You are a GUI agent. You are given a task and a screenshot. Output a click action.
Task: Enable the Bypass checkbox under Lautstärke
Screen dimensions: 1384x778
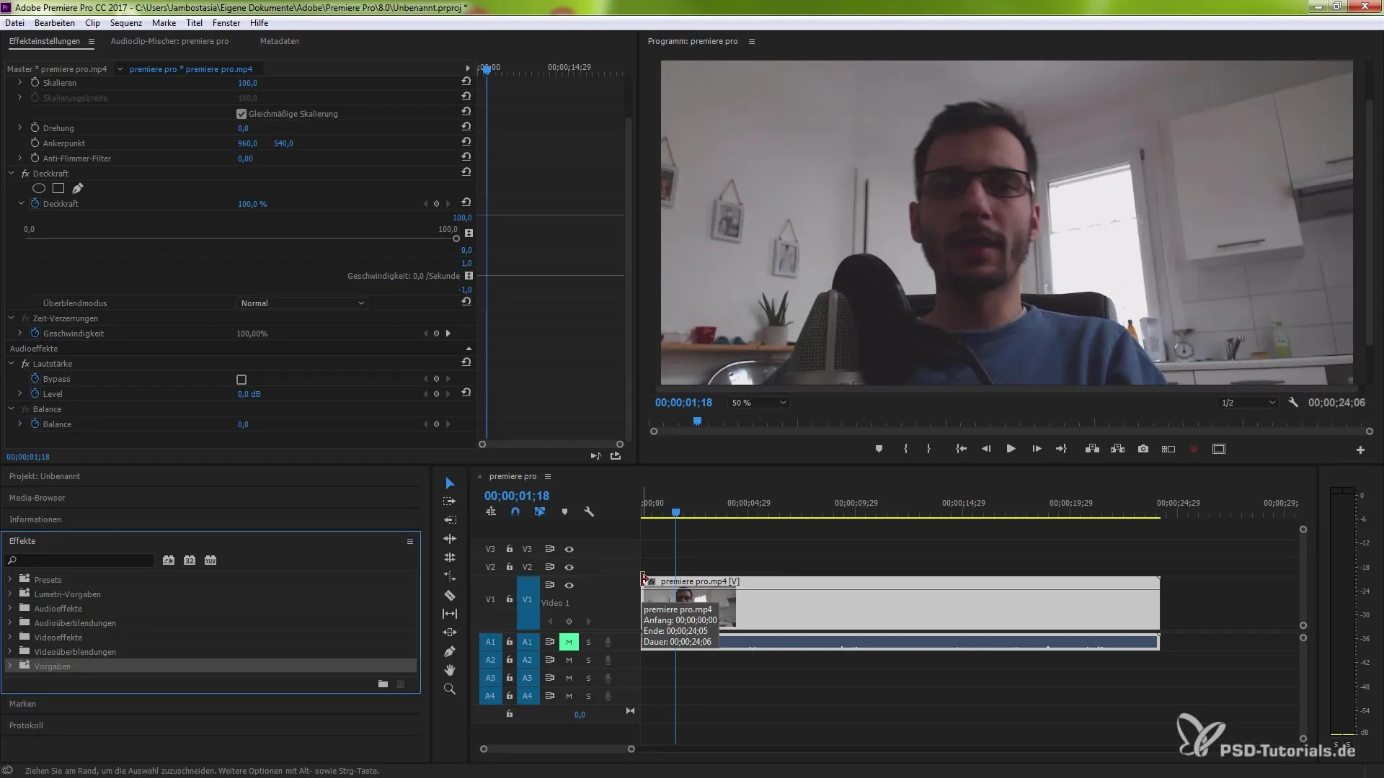coord(241,380)
